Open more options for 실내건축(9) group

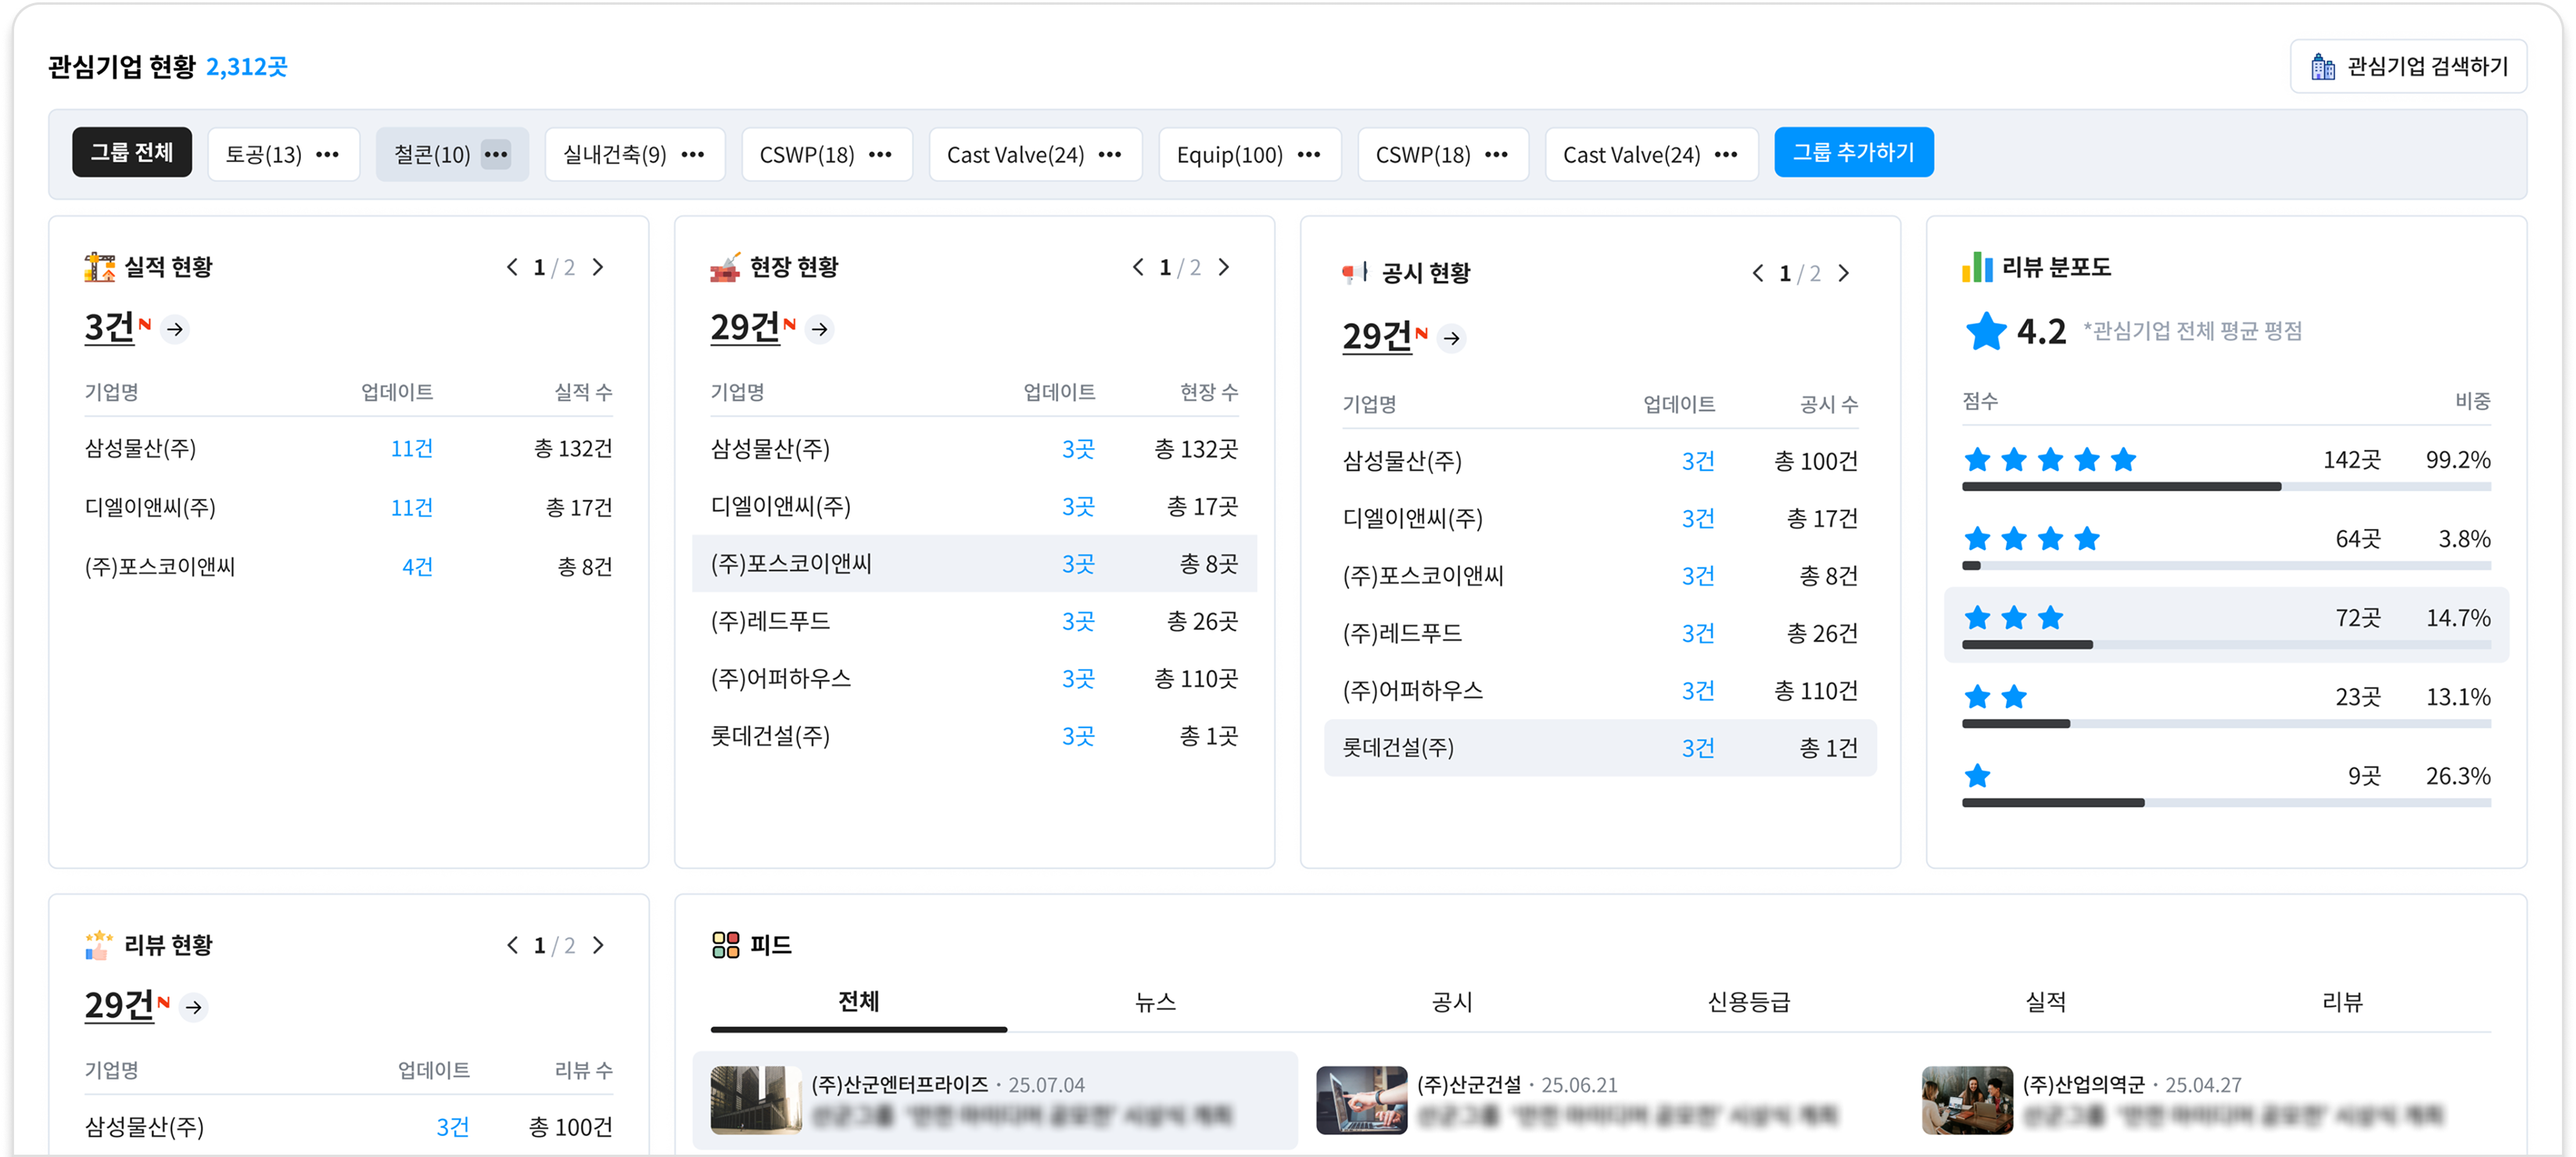click(693, 154)
